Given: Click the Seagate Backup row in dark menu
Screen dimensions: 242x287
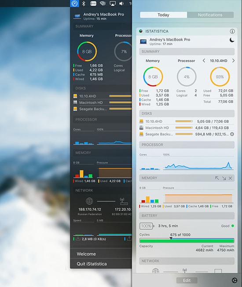Looking at the screenshot, I should click(x=102, y=109).
